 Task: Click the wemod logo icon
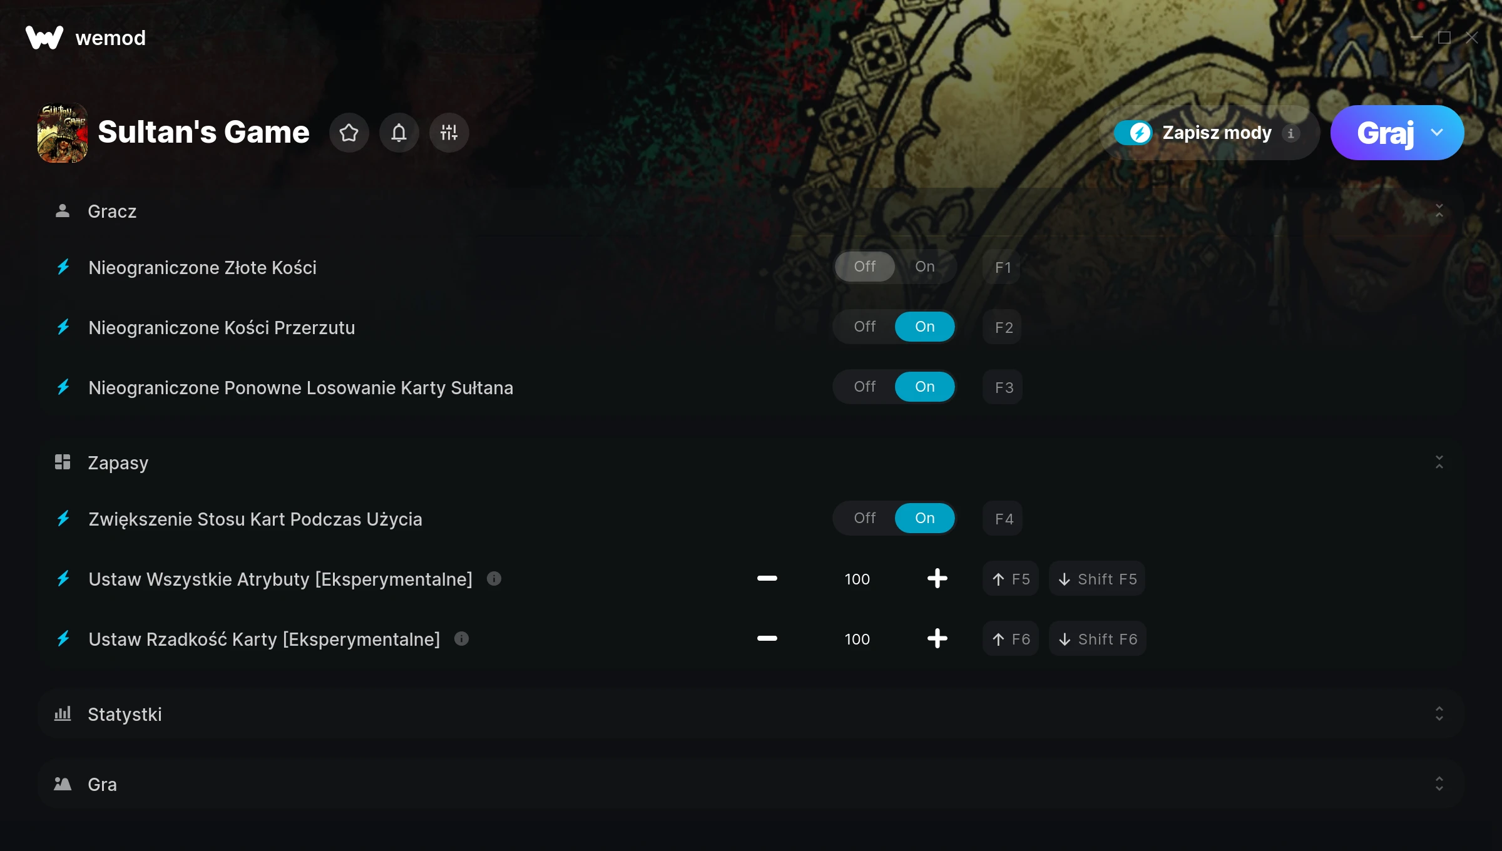point(44,38)
